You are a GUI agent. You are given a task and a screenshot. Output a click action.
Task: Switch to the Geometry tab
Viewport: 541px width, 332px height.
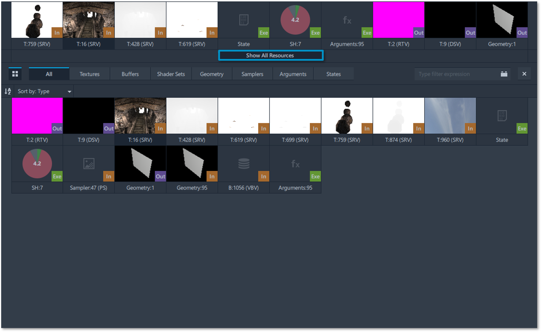tap(212, 74)
